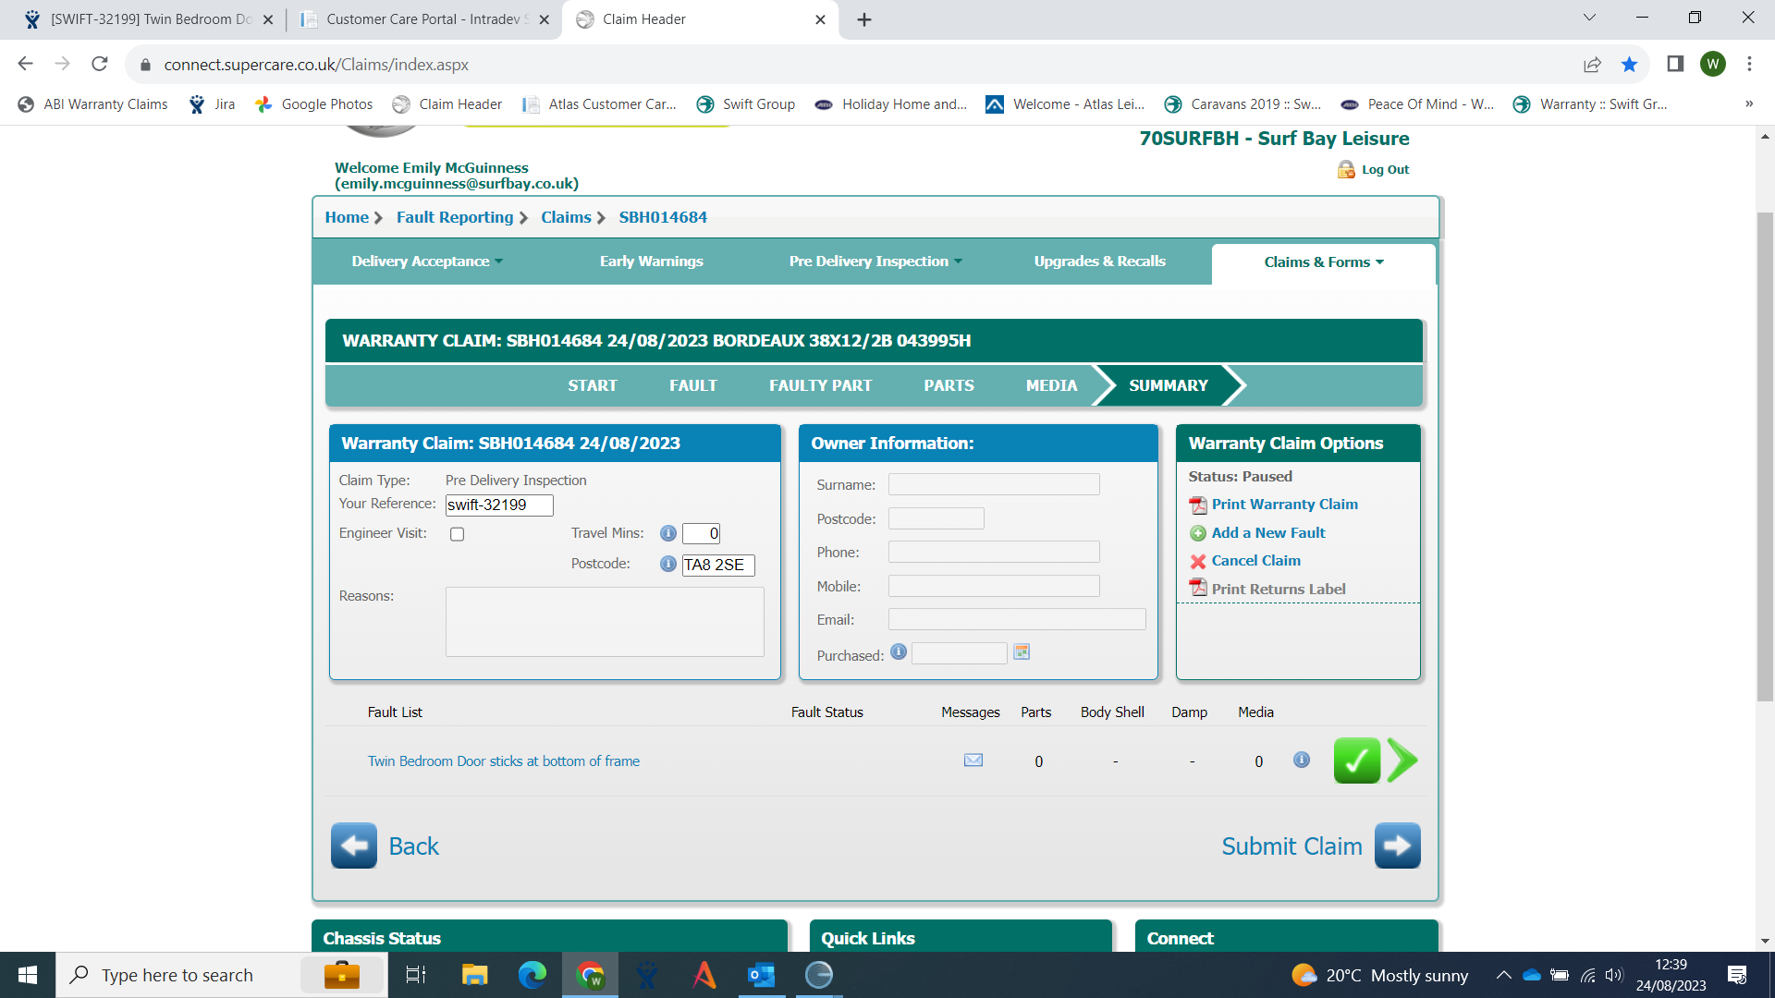Expand Pre Delivery Inspection dropdown
1775x998 pixels.
point(875,262)
